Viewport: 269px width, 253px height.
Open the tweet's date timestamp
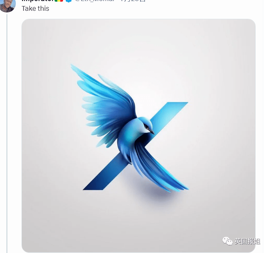(133, 1)
